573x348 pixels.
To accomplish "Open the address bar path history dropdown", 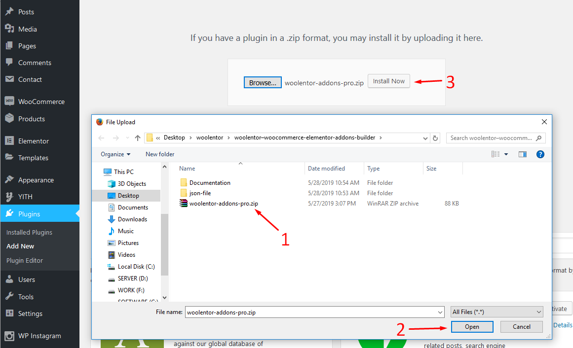I will point(425,138).
